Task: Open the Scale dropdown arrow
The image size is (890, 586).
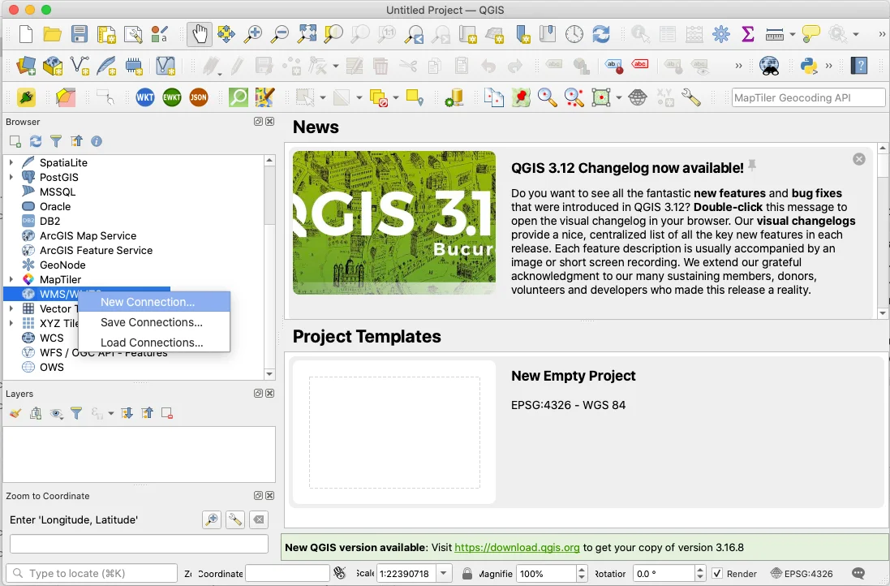Action: pos(444,574)
